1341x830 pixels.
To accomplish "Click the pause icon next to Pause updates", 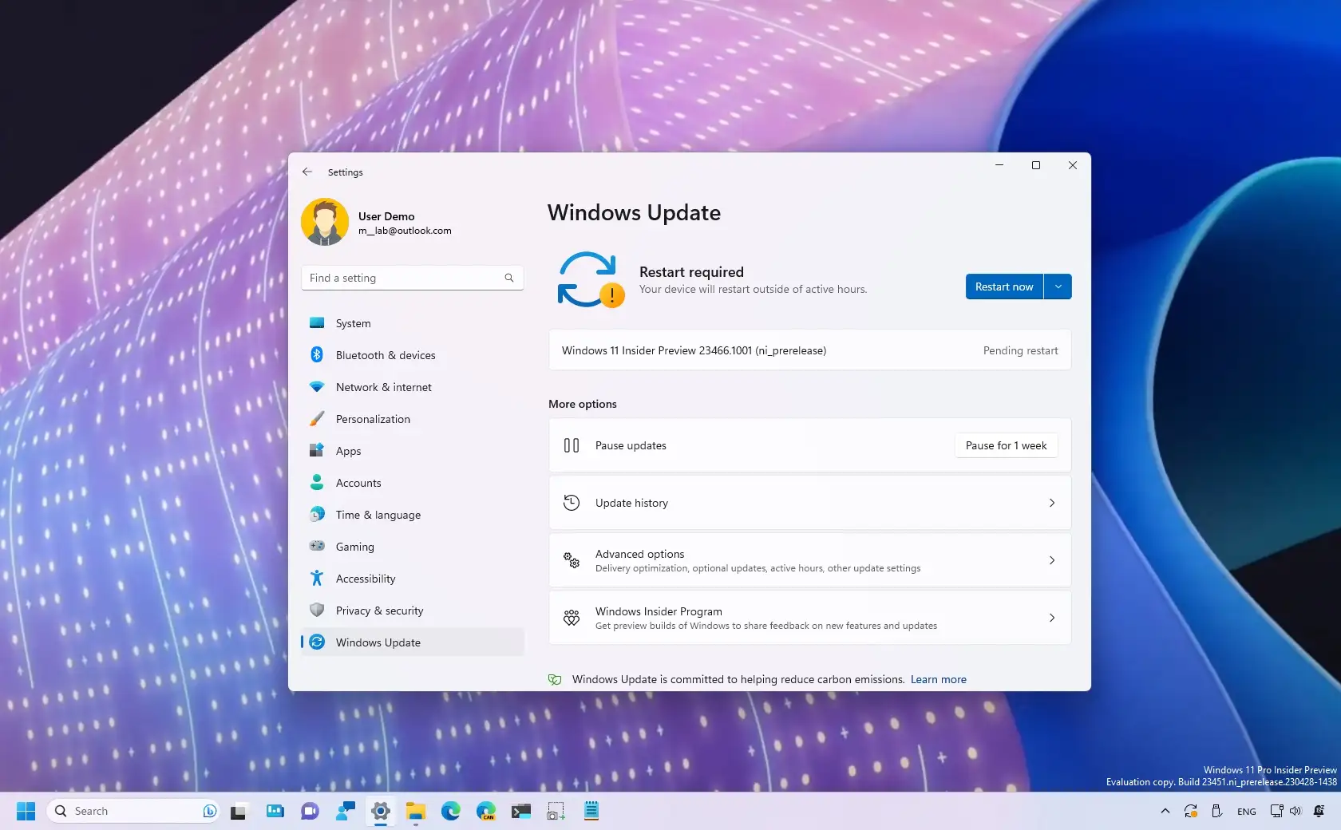I will [x=572, y=445].
